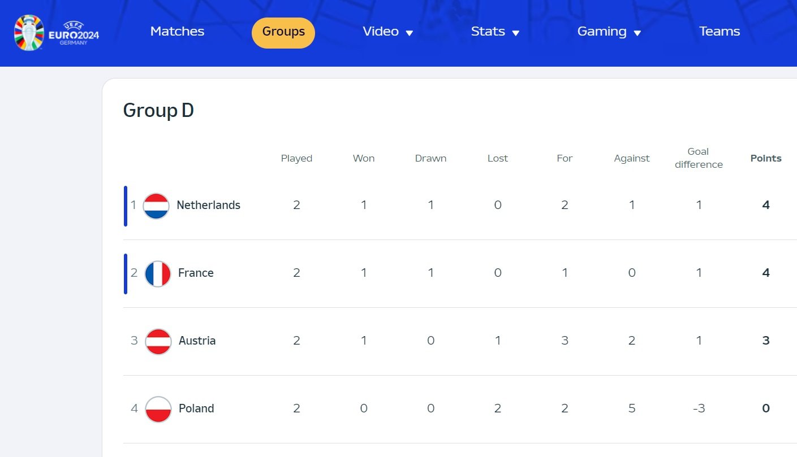Click the UEFA EURO 2024 logo

click(57, 33)
